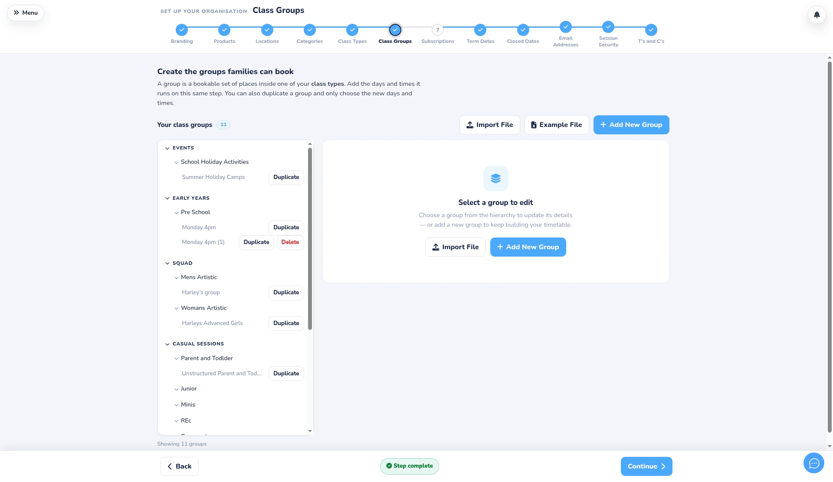Image resolution: width=833 pixels, height=482 pixels.
Task: Go Back to the previous step
Action: point(180,466)
